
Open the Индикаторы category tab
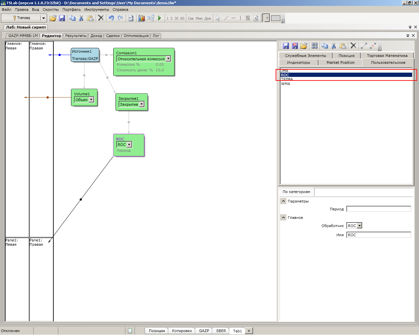point(298,62)
